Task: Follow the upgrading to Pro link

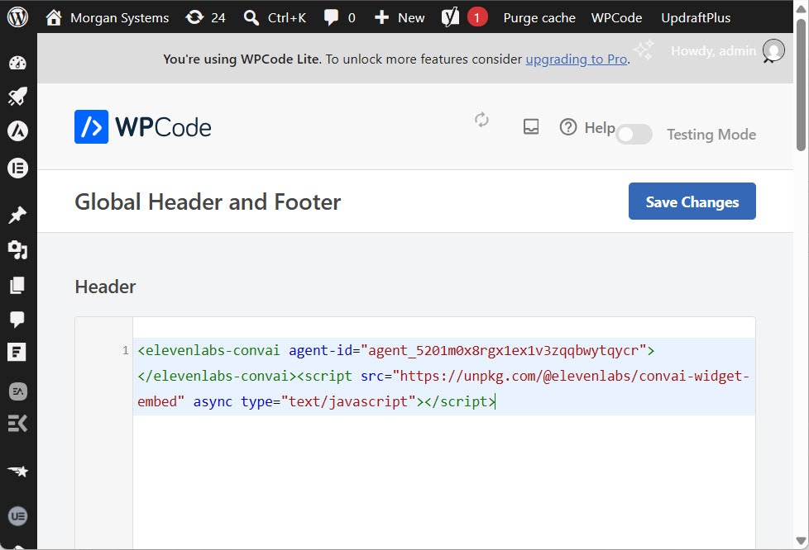Action: point(577,59)
